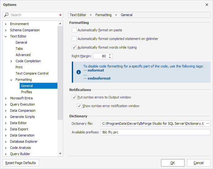Open Text Compare Control settings
The image size is (213, 169).
pyautogui.click(x=32, y=73)
